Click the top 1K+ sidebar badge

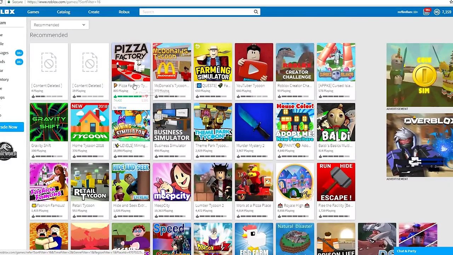point(19,53)
